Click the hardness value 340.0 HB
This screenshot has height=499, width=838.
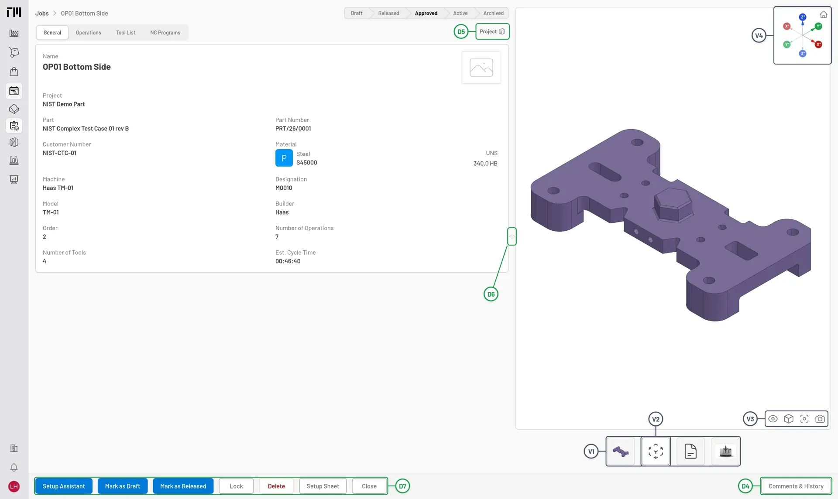click(x=485, y=164)
